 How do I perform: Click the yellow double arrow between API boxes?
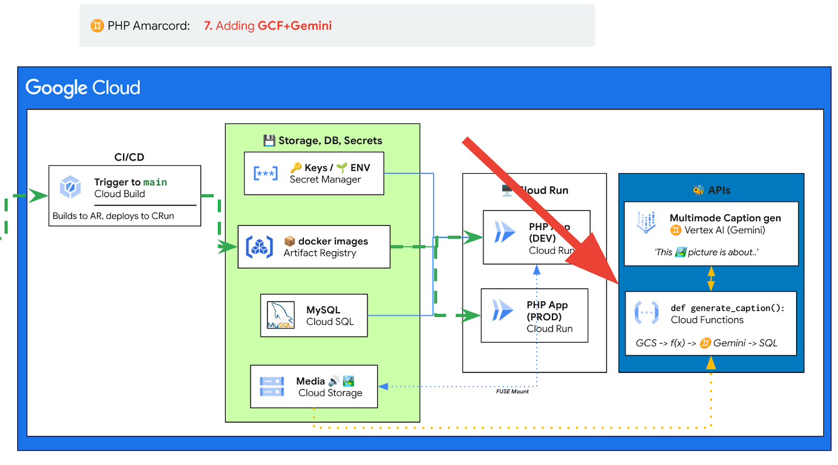click(711, 278)
